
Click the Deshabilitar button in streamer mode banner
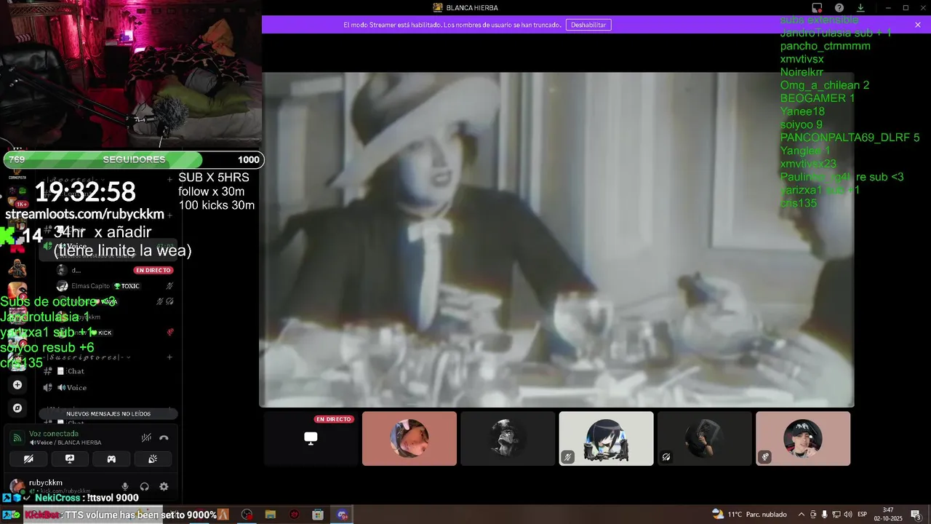[x=588, y=25]
